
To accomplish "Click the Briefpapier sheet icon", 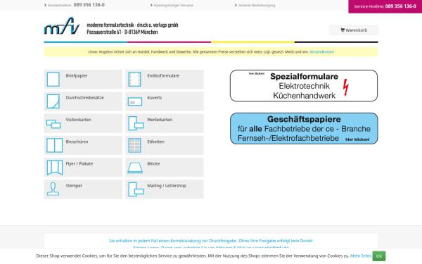I will 53,79.
